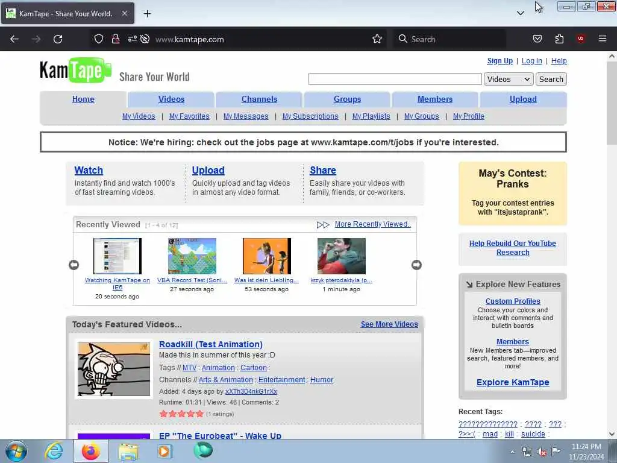Switch to the Upload tab
Image resolution: width=617 pixels, height=463 pixels.
tap(523, 99)
